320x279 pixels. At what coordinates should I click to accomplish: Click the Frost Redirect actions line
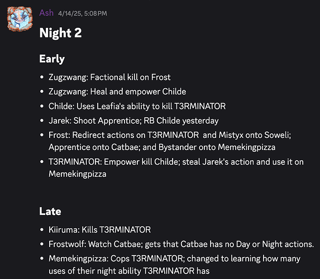170,141
